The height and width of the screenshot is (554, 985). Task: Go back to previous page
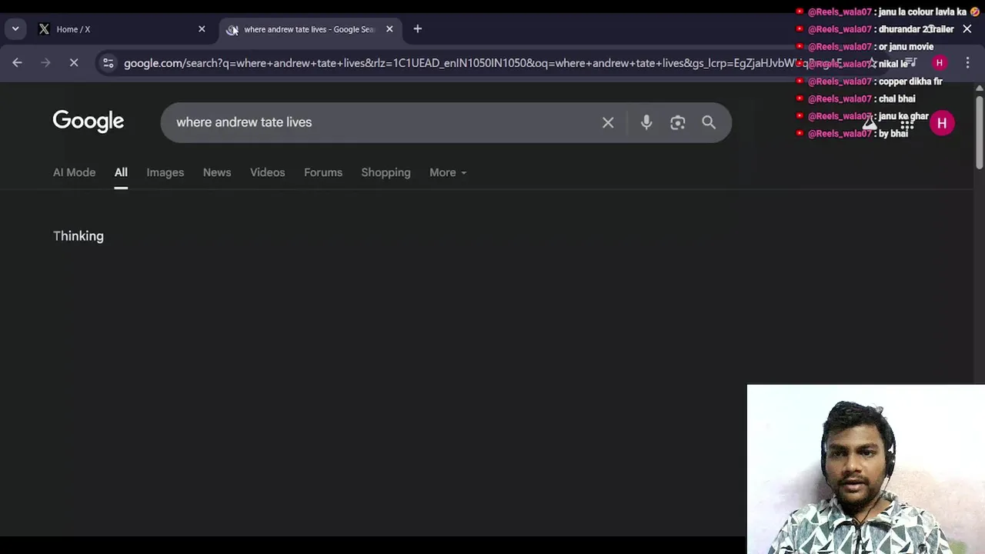point(17,63)
